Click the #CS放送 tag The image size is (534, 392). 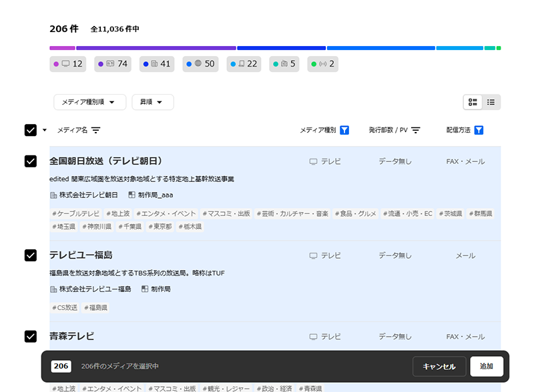click(65, 307)
